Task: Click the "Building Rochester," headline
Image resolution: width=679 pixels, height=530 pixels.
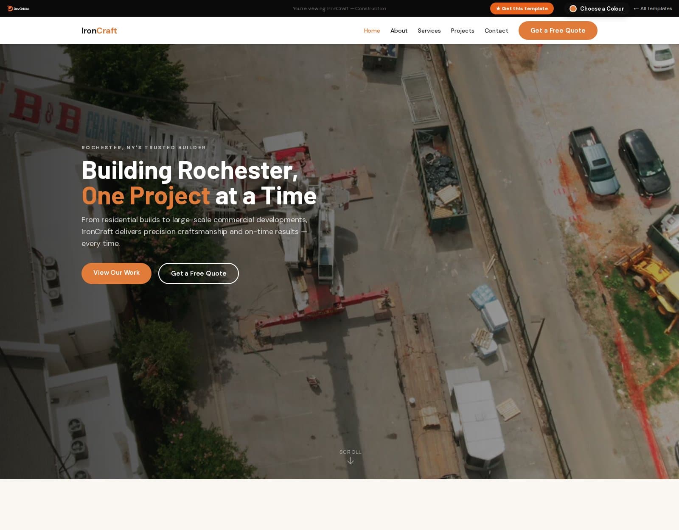Action: (190, 170)
